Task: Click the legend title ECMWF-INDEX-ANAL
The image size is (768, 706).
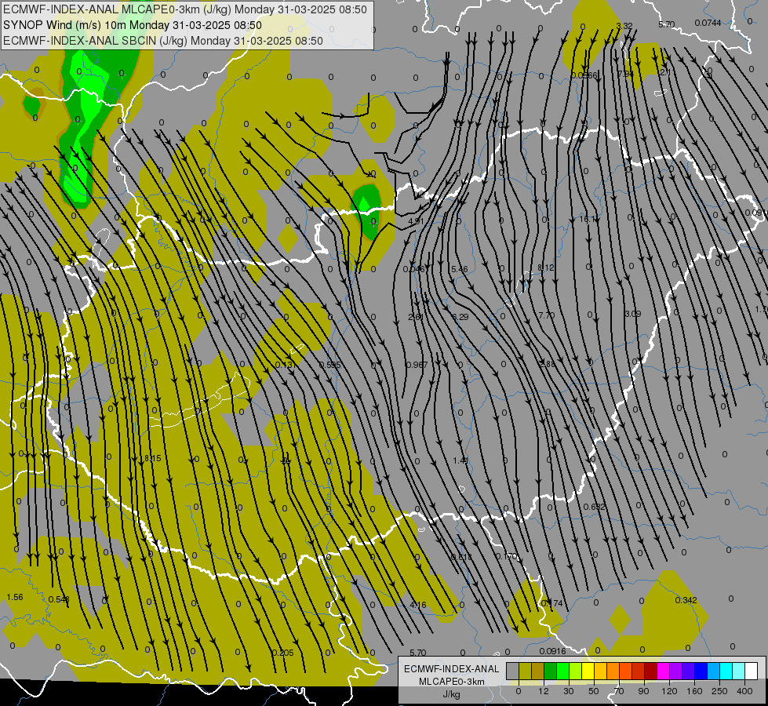Action: point(452,669)
